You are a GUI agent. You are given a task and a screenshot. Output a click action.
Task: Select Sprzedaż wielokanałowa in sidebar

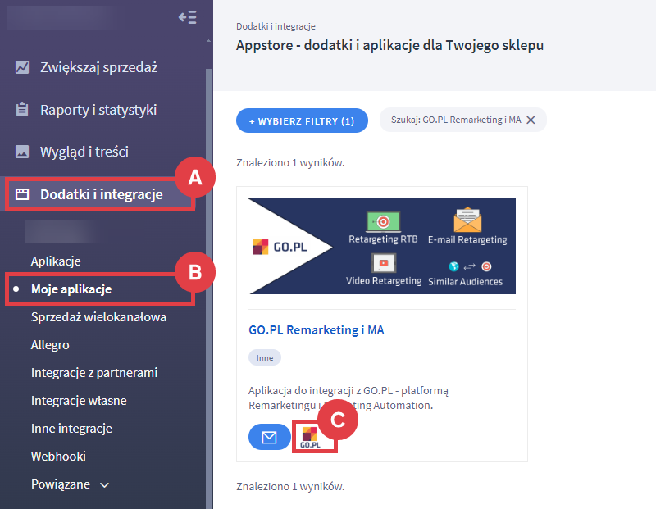[x=98, y=317]
